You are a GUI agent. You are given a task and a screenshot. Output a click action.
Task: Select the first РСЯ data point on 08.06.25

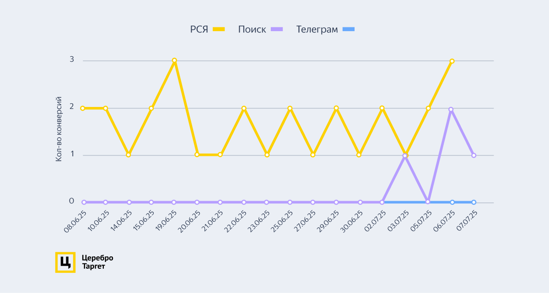click(83, 108)
